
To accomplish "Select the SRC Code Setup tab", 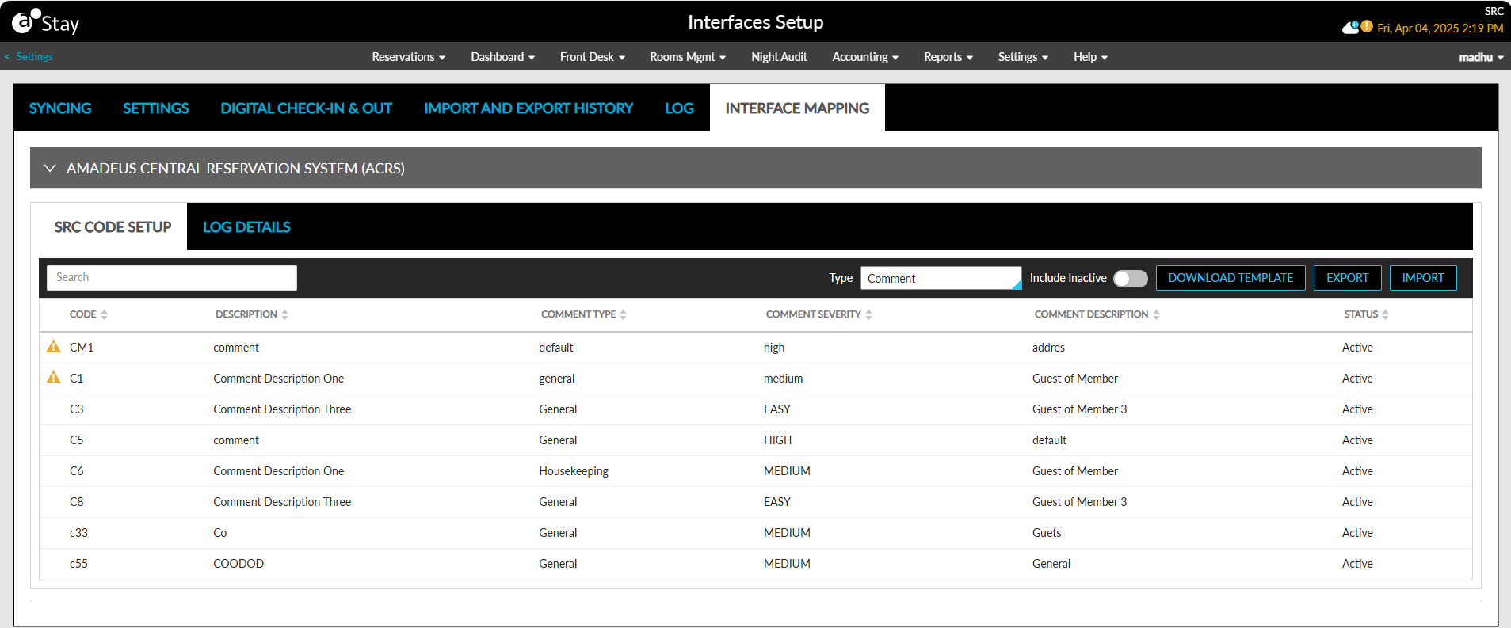I will (113, 227).
